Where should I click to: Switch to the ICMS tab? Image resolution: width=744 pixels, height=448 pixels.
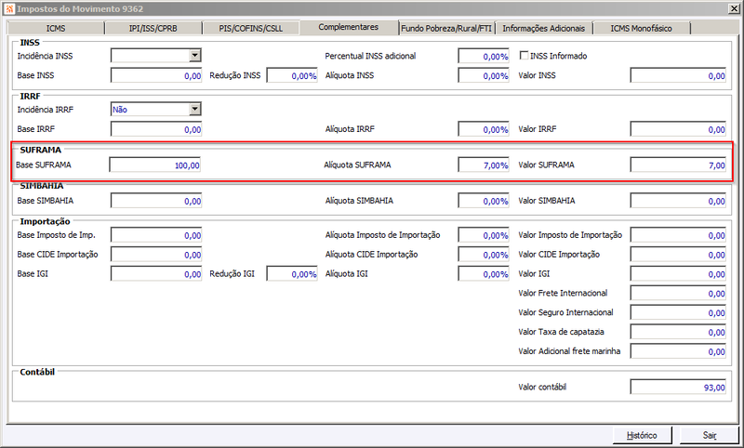(x=56, y=29)
